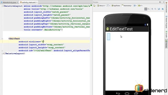
Task: Collapse the EditText element fold
Action: coord(2,39)
